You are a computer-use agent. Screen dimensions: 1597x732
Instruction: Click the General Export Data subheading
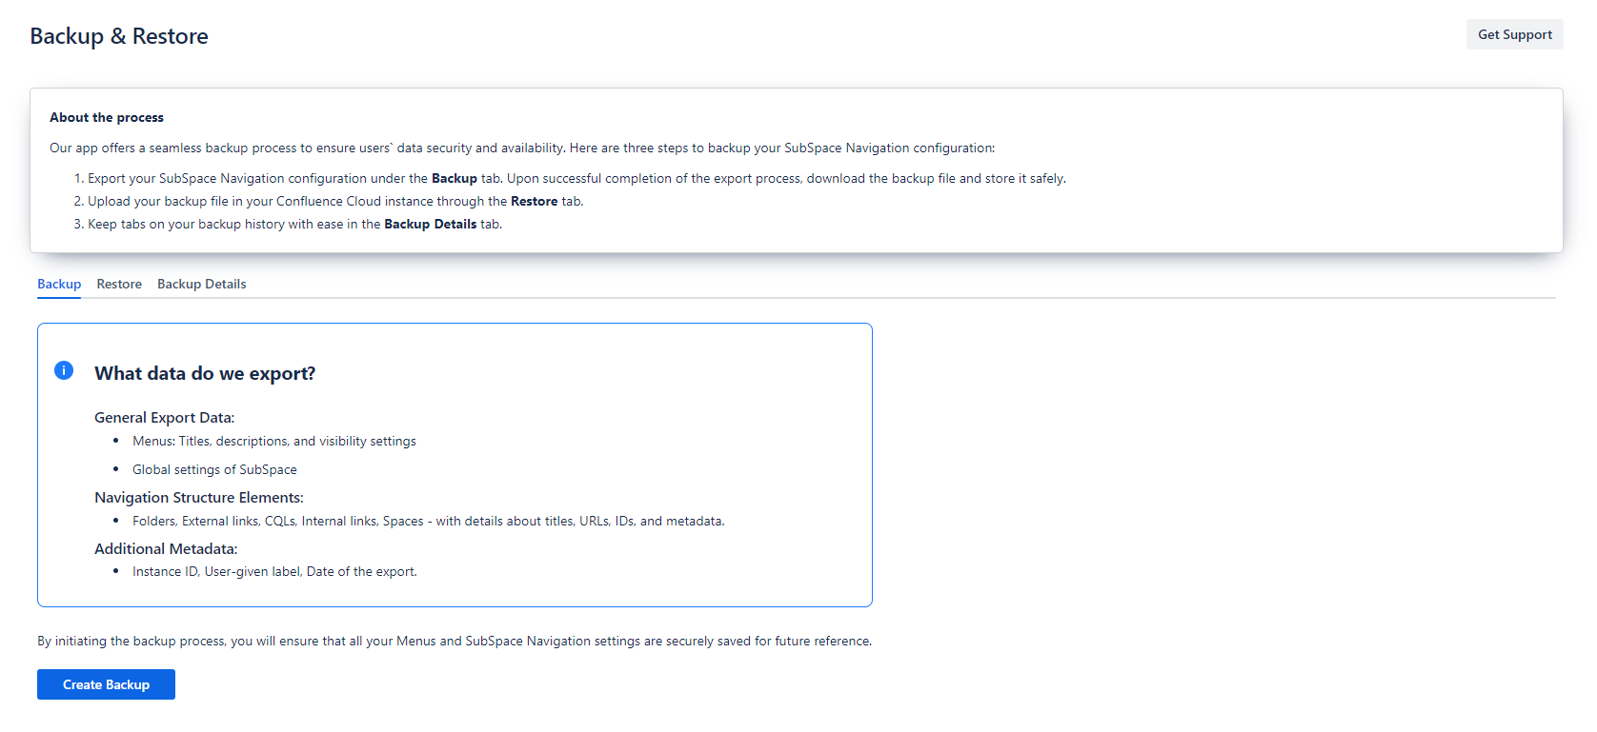[164, 417]
